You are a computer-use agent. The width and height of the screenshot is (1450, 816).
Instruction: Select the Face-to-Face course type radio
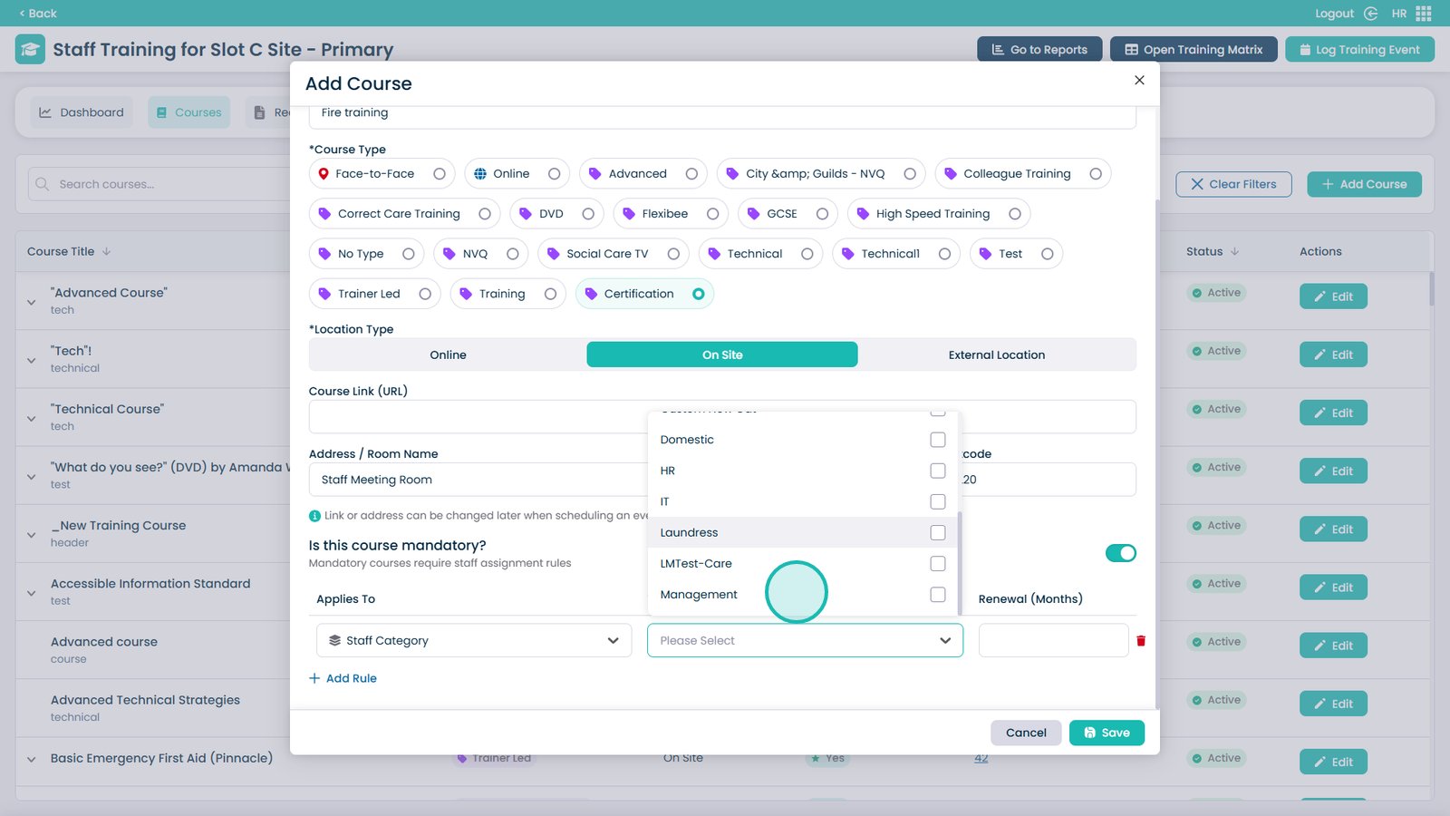pyautogui.click(x=440, y=174)
